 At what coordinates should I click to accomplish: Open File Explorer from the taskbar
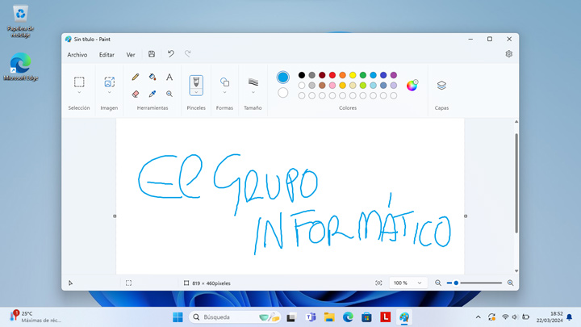[329, 317]
